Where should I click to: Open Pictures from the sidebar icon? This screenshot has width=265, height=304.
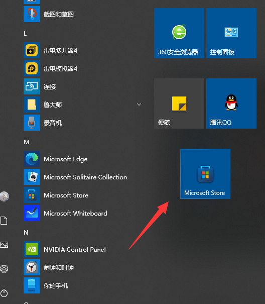4,245
